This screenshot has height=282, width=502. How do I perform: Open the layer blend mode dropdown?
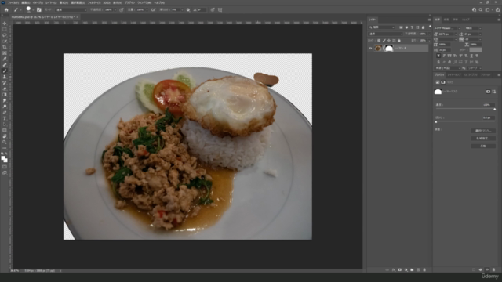point(386,34)
